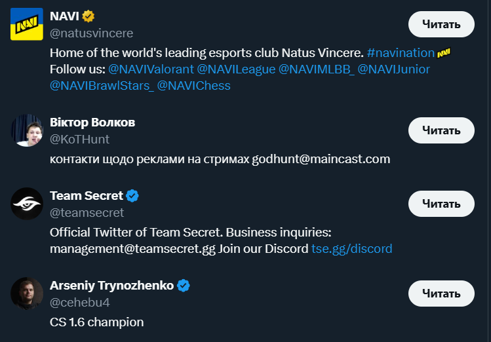Open the #navination hashtag
The width and height of the screenshot is (491, 342).
(x=400, y=52)
